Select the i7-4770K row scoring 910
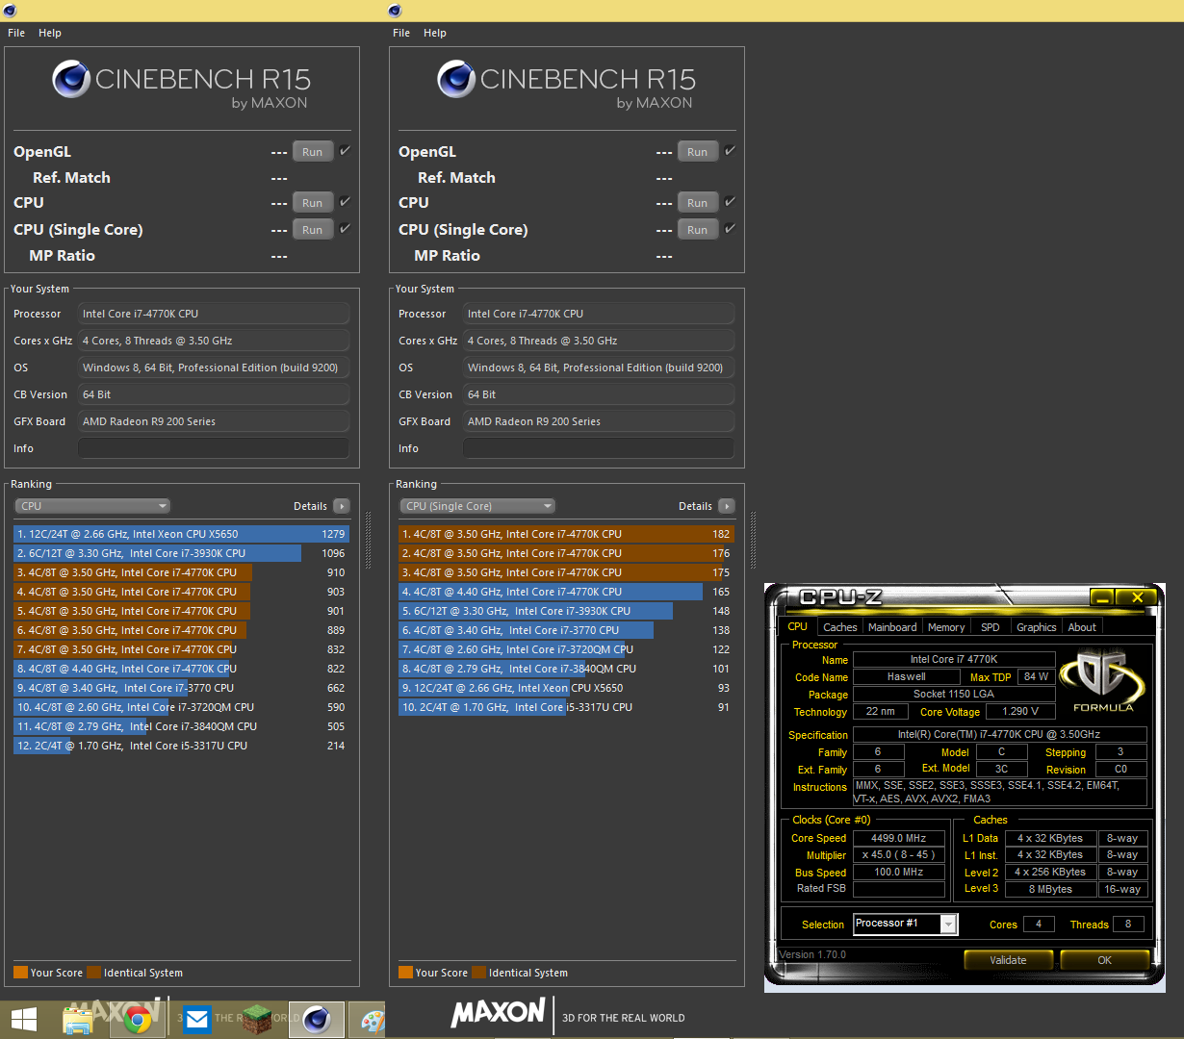Image resolution: width=1184 pixels, height=1039 pixels. (x=181, y=572)
